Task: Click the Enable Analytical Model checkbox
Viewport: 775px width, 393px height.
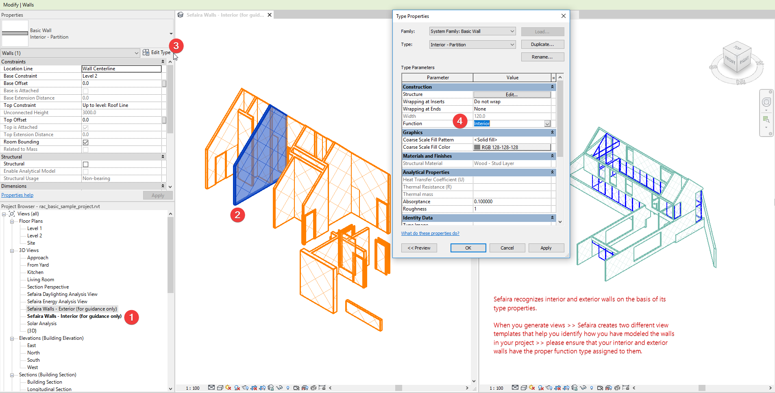Action: pos(85,172)
